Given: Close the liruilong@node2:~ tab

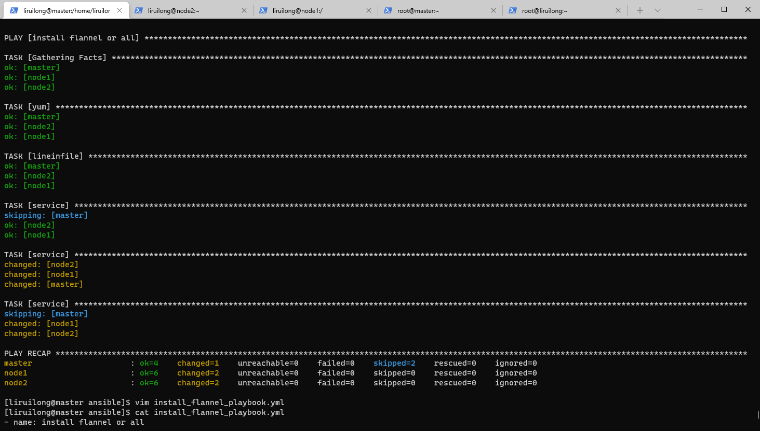Looking at the screenshot, I should (244, 10).
